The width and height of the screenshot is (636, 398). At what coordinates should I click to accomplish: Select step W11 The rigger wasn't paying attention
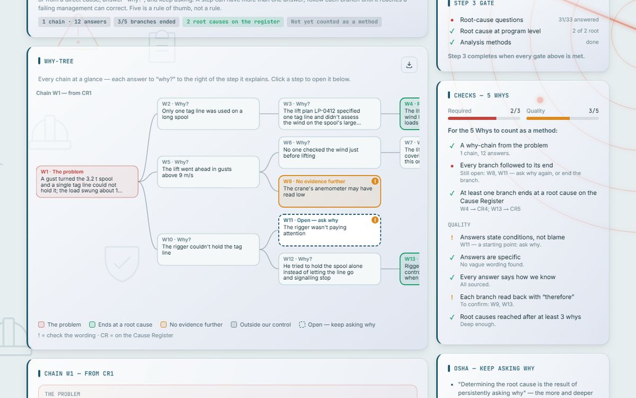[x=330, y=230]
